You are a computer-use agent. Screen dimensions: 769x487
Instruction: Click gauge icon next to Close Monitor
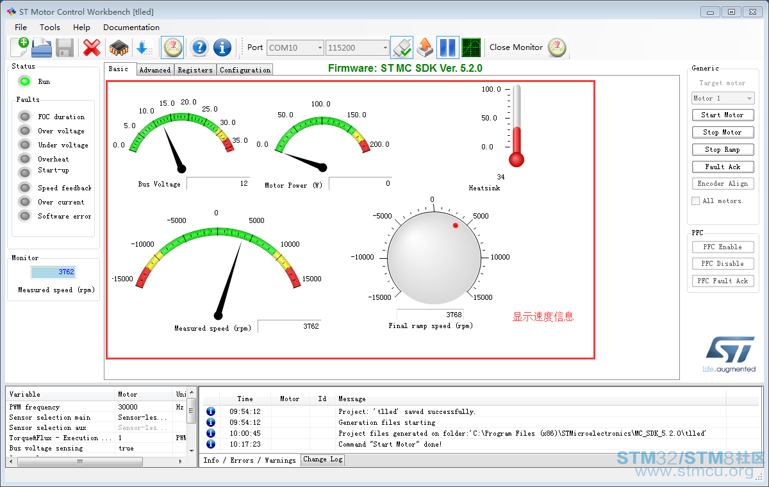pyautogui.click(x=557, y=47)
